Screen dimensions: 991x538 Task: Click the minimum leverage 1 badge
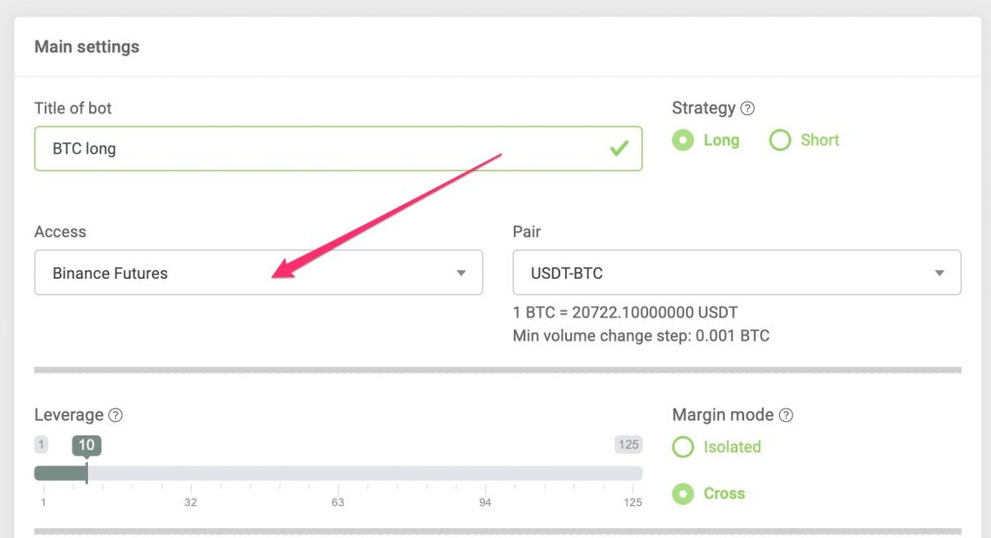click(41, 444)
